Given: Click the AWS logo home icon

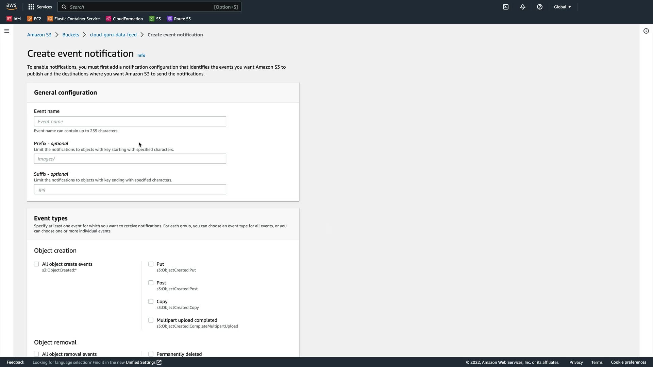Looking at the screenshot, I should coord(11,7).
